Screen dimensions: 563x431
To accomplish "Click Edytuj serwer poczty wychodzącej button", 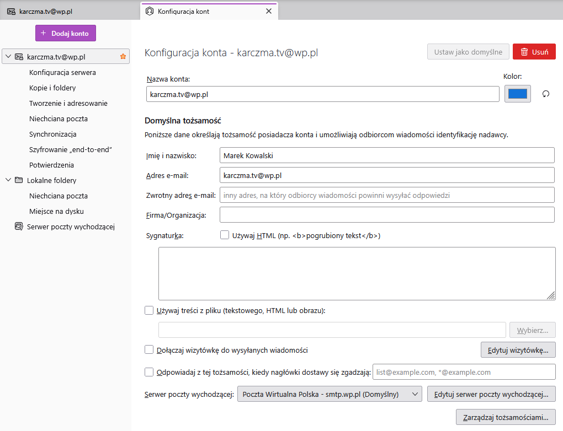I will (x=491, y=395).
